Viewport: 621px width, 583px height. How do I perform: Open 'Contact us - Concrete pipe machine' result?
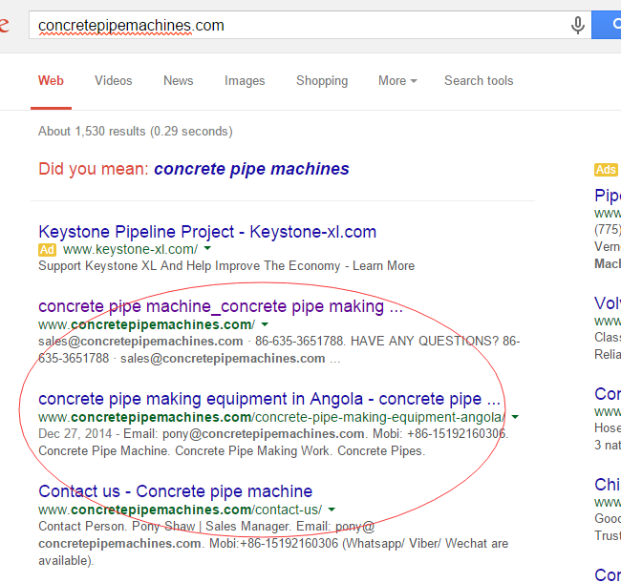click(176, 491)
